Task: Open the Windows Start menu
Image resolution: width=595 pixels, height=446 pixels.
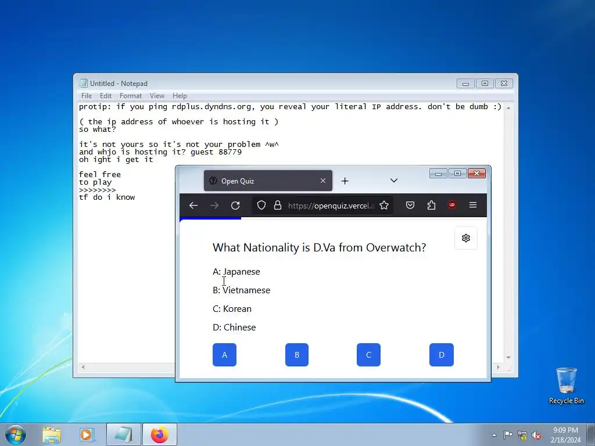Action: [x=16, y=434]
